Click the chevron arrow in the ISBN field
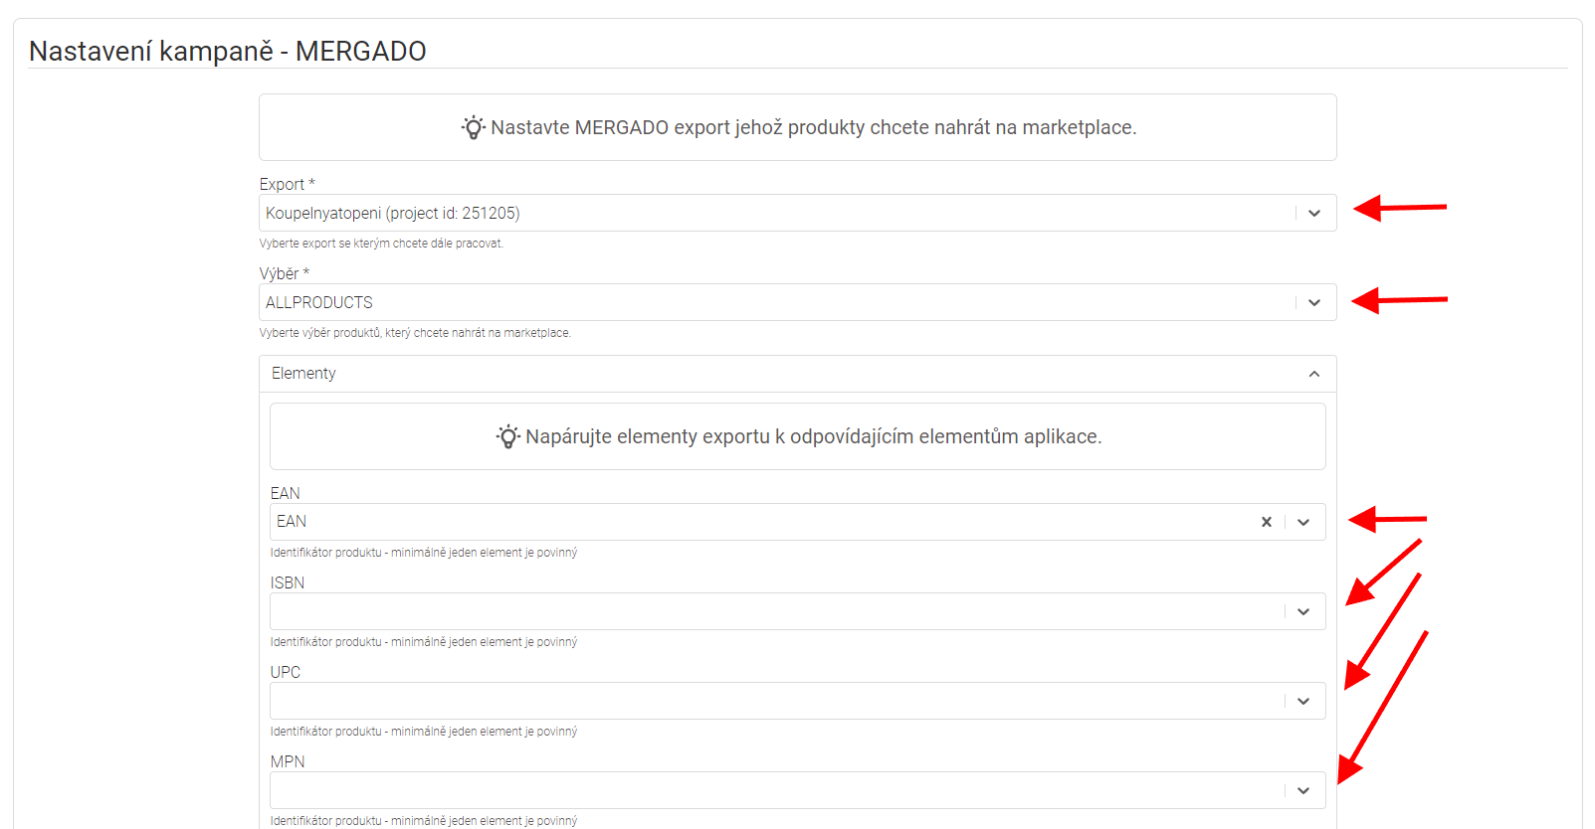 [x=1303, y=612]
